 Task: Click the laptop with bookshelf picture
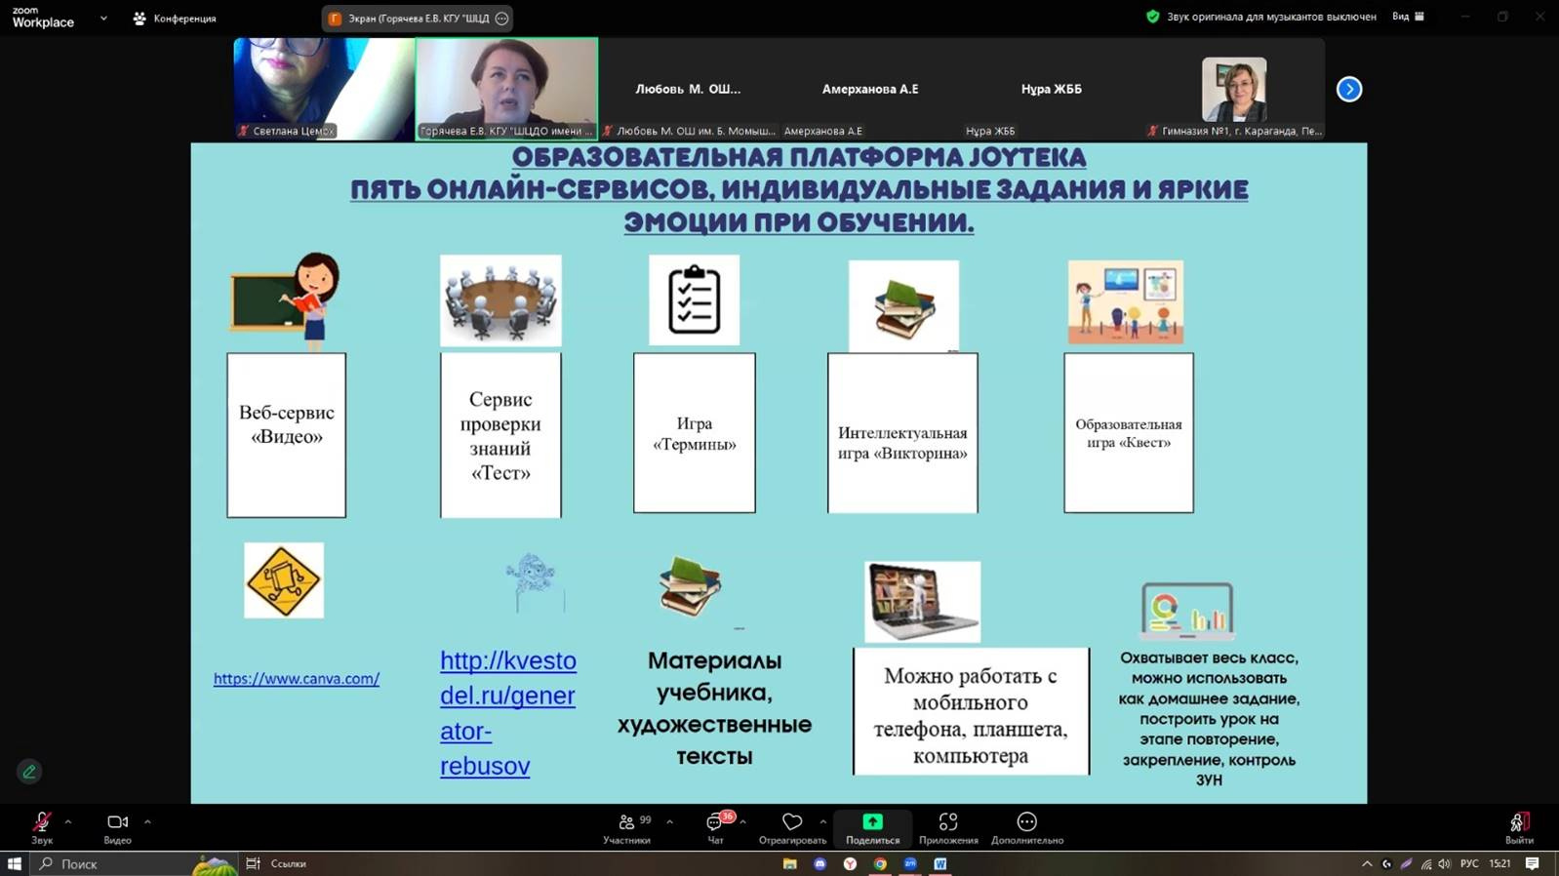(x=922, y=602)
